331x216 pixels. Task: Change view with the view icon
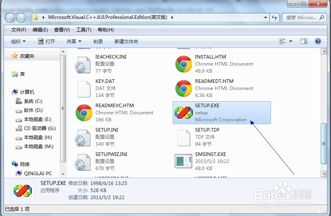click(x=282, y=41)
